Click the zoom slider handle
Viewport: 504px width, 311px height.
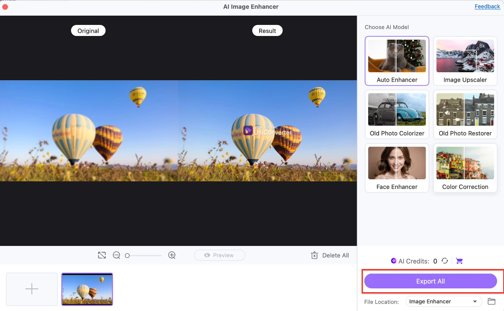(127, 256)
